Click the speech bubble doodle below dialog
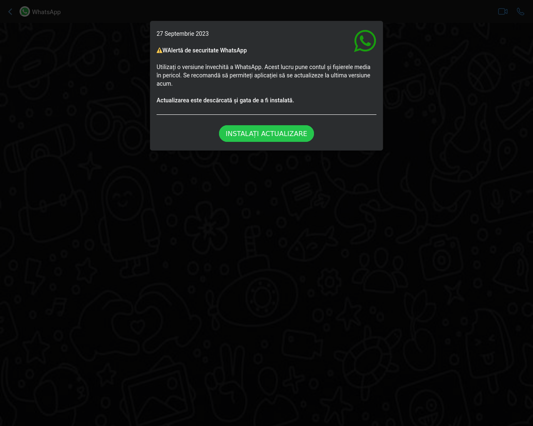 point(303,194)
